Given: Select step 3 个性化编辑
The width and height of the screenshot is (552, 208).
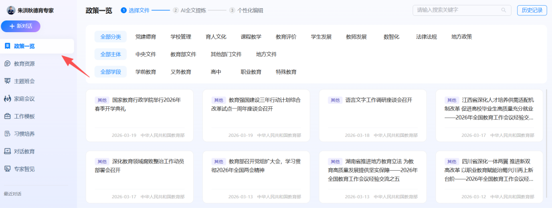Looking at the screenshot, I should pos(246,11).
